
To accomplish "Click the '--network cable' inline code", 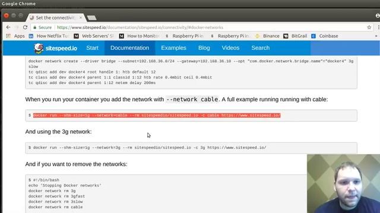I will point(192,99).
